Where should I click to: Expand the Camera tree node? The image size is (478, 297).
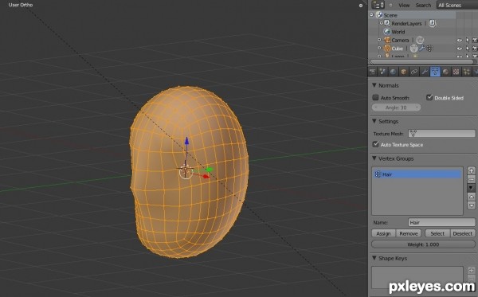[x=379, y=40]
